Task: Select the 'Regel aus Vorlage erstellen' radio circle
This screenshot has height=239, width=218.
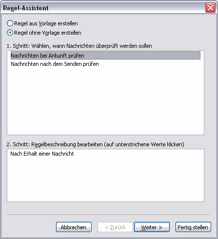Action: tap(10, 23)
